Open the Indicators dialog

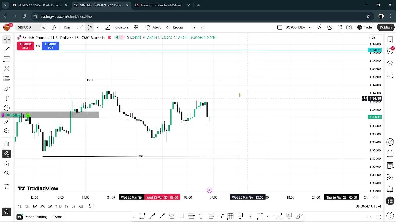[x=117, y=27]
